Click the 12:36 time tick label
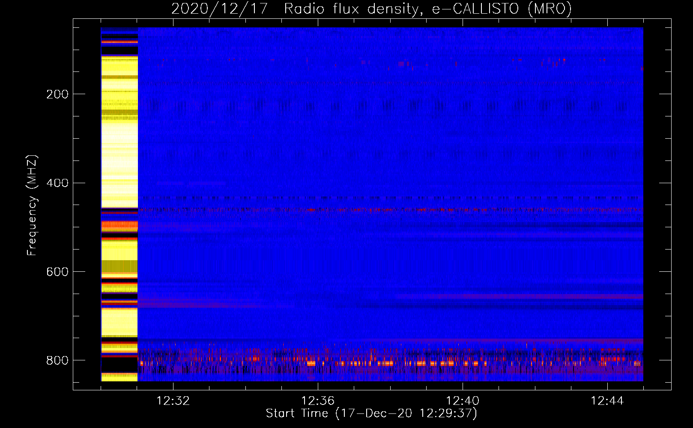Viewport: 693px width, 428px height. pos(318,401)
